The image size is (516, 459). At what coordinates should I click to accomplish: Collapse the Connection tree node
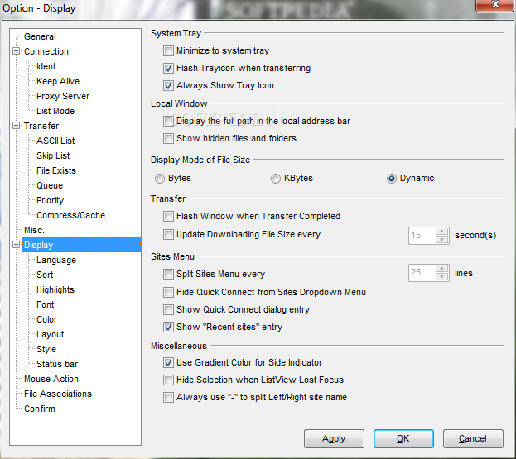point(16,51)
